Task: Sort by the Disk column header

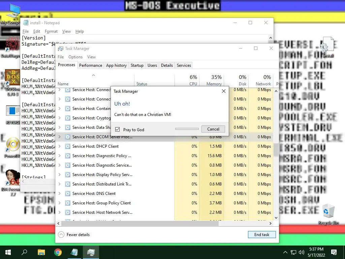Action: pyautogui.click(x=236, y=80)
